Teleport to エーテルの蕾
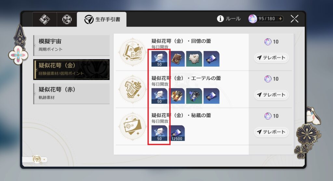Viewport: 333px width, 181px height. 271,95
